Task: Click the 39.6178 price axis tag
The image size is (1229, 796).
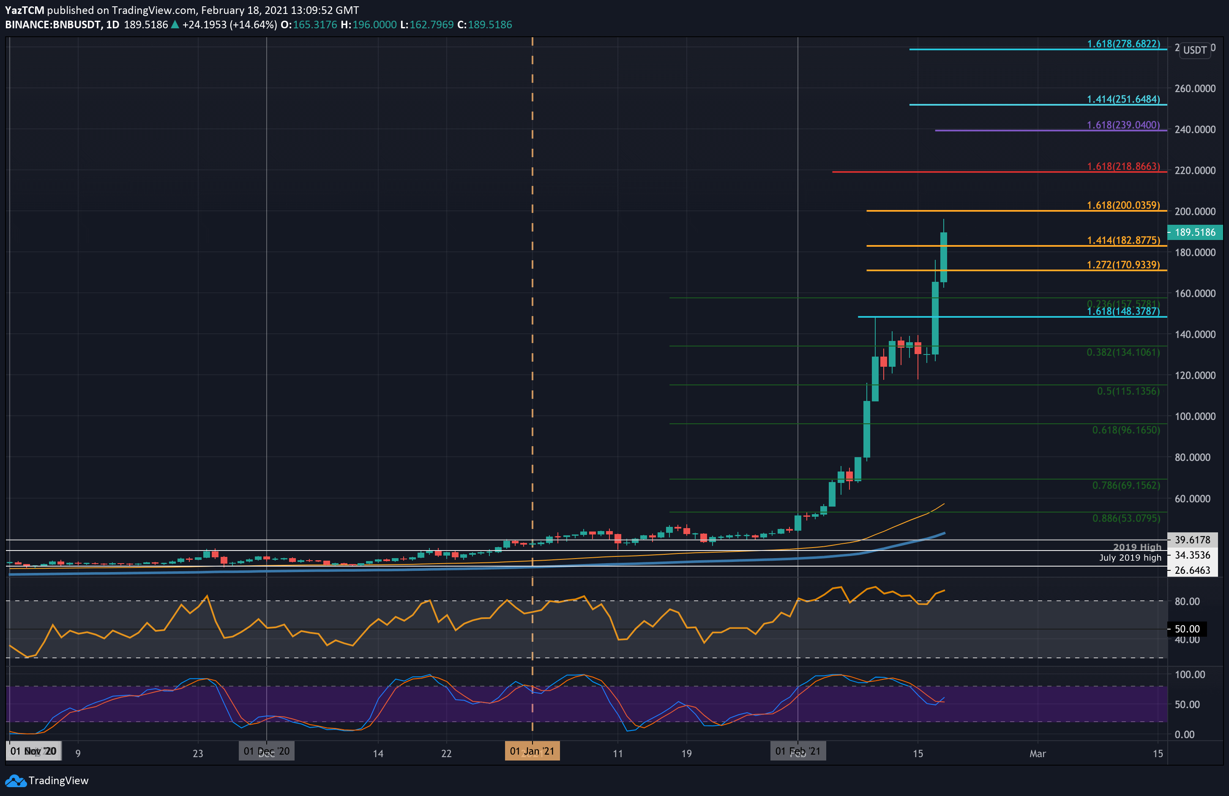Action: [x=1192, y=540]
